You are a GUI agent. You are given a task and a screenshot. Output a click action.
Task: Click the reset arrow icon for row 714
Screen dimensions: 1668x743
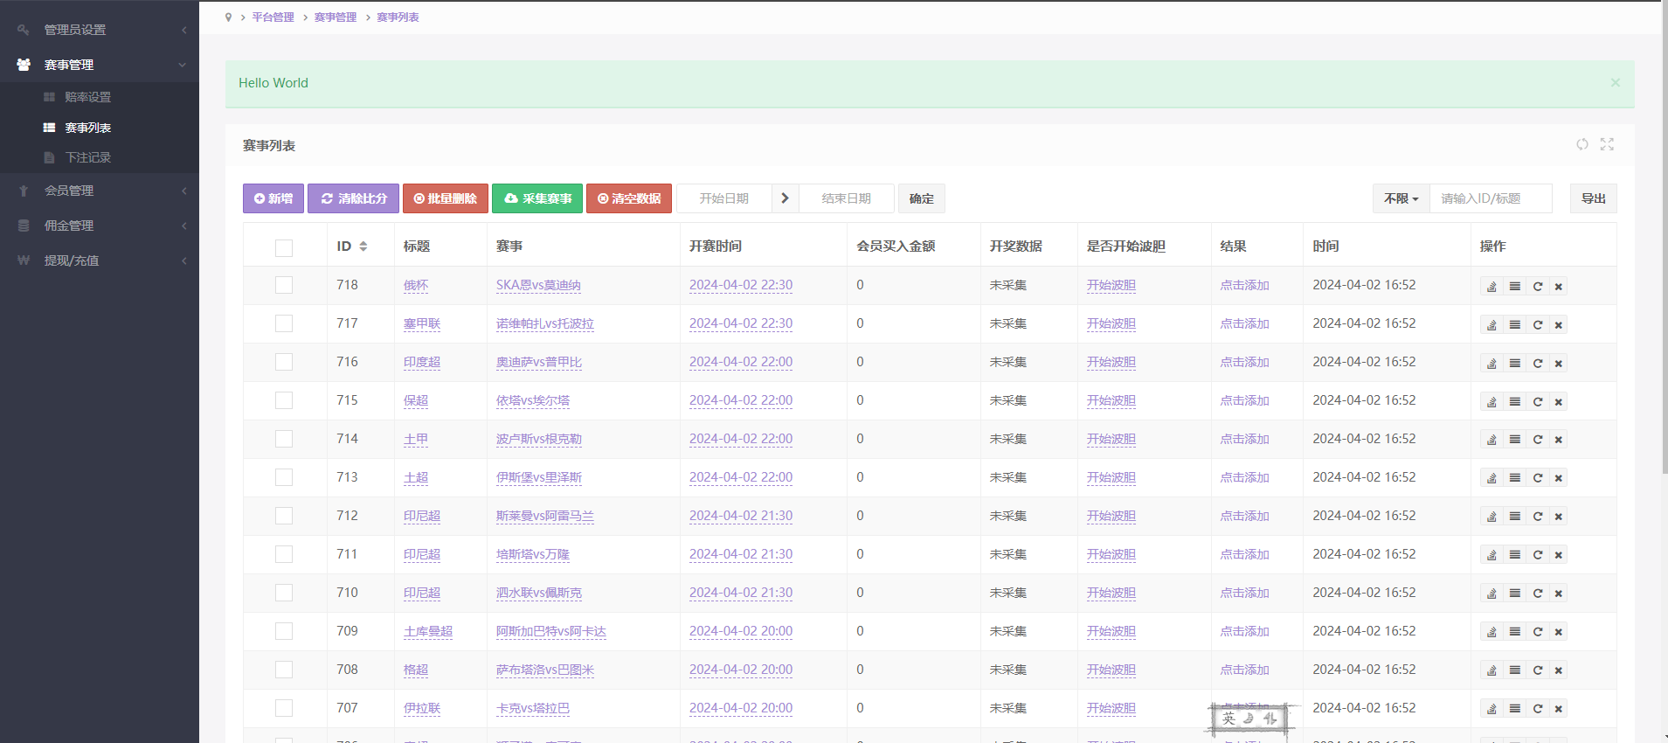point(1538,440)
